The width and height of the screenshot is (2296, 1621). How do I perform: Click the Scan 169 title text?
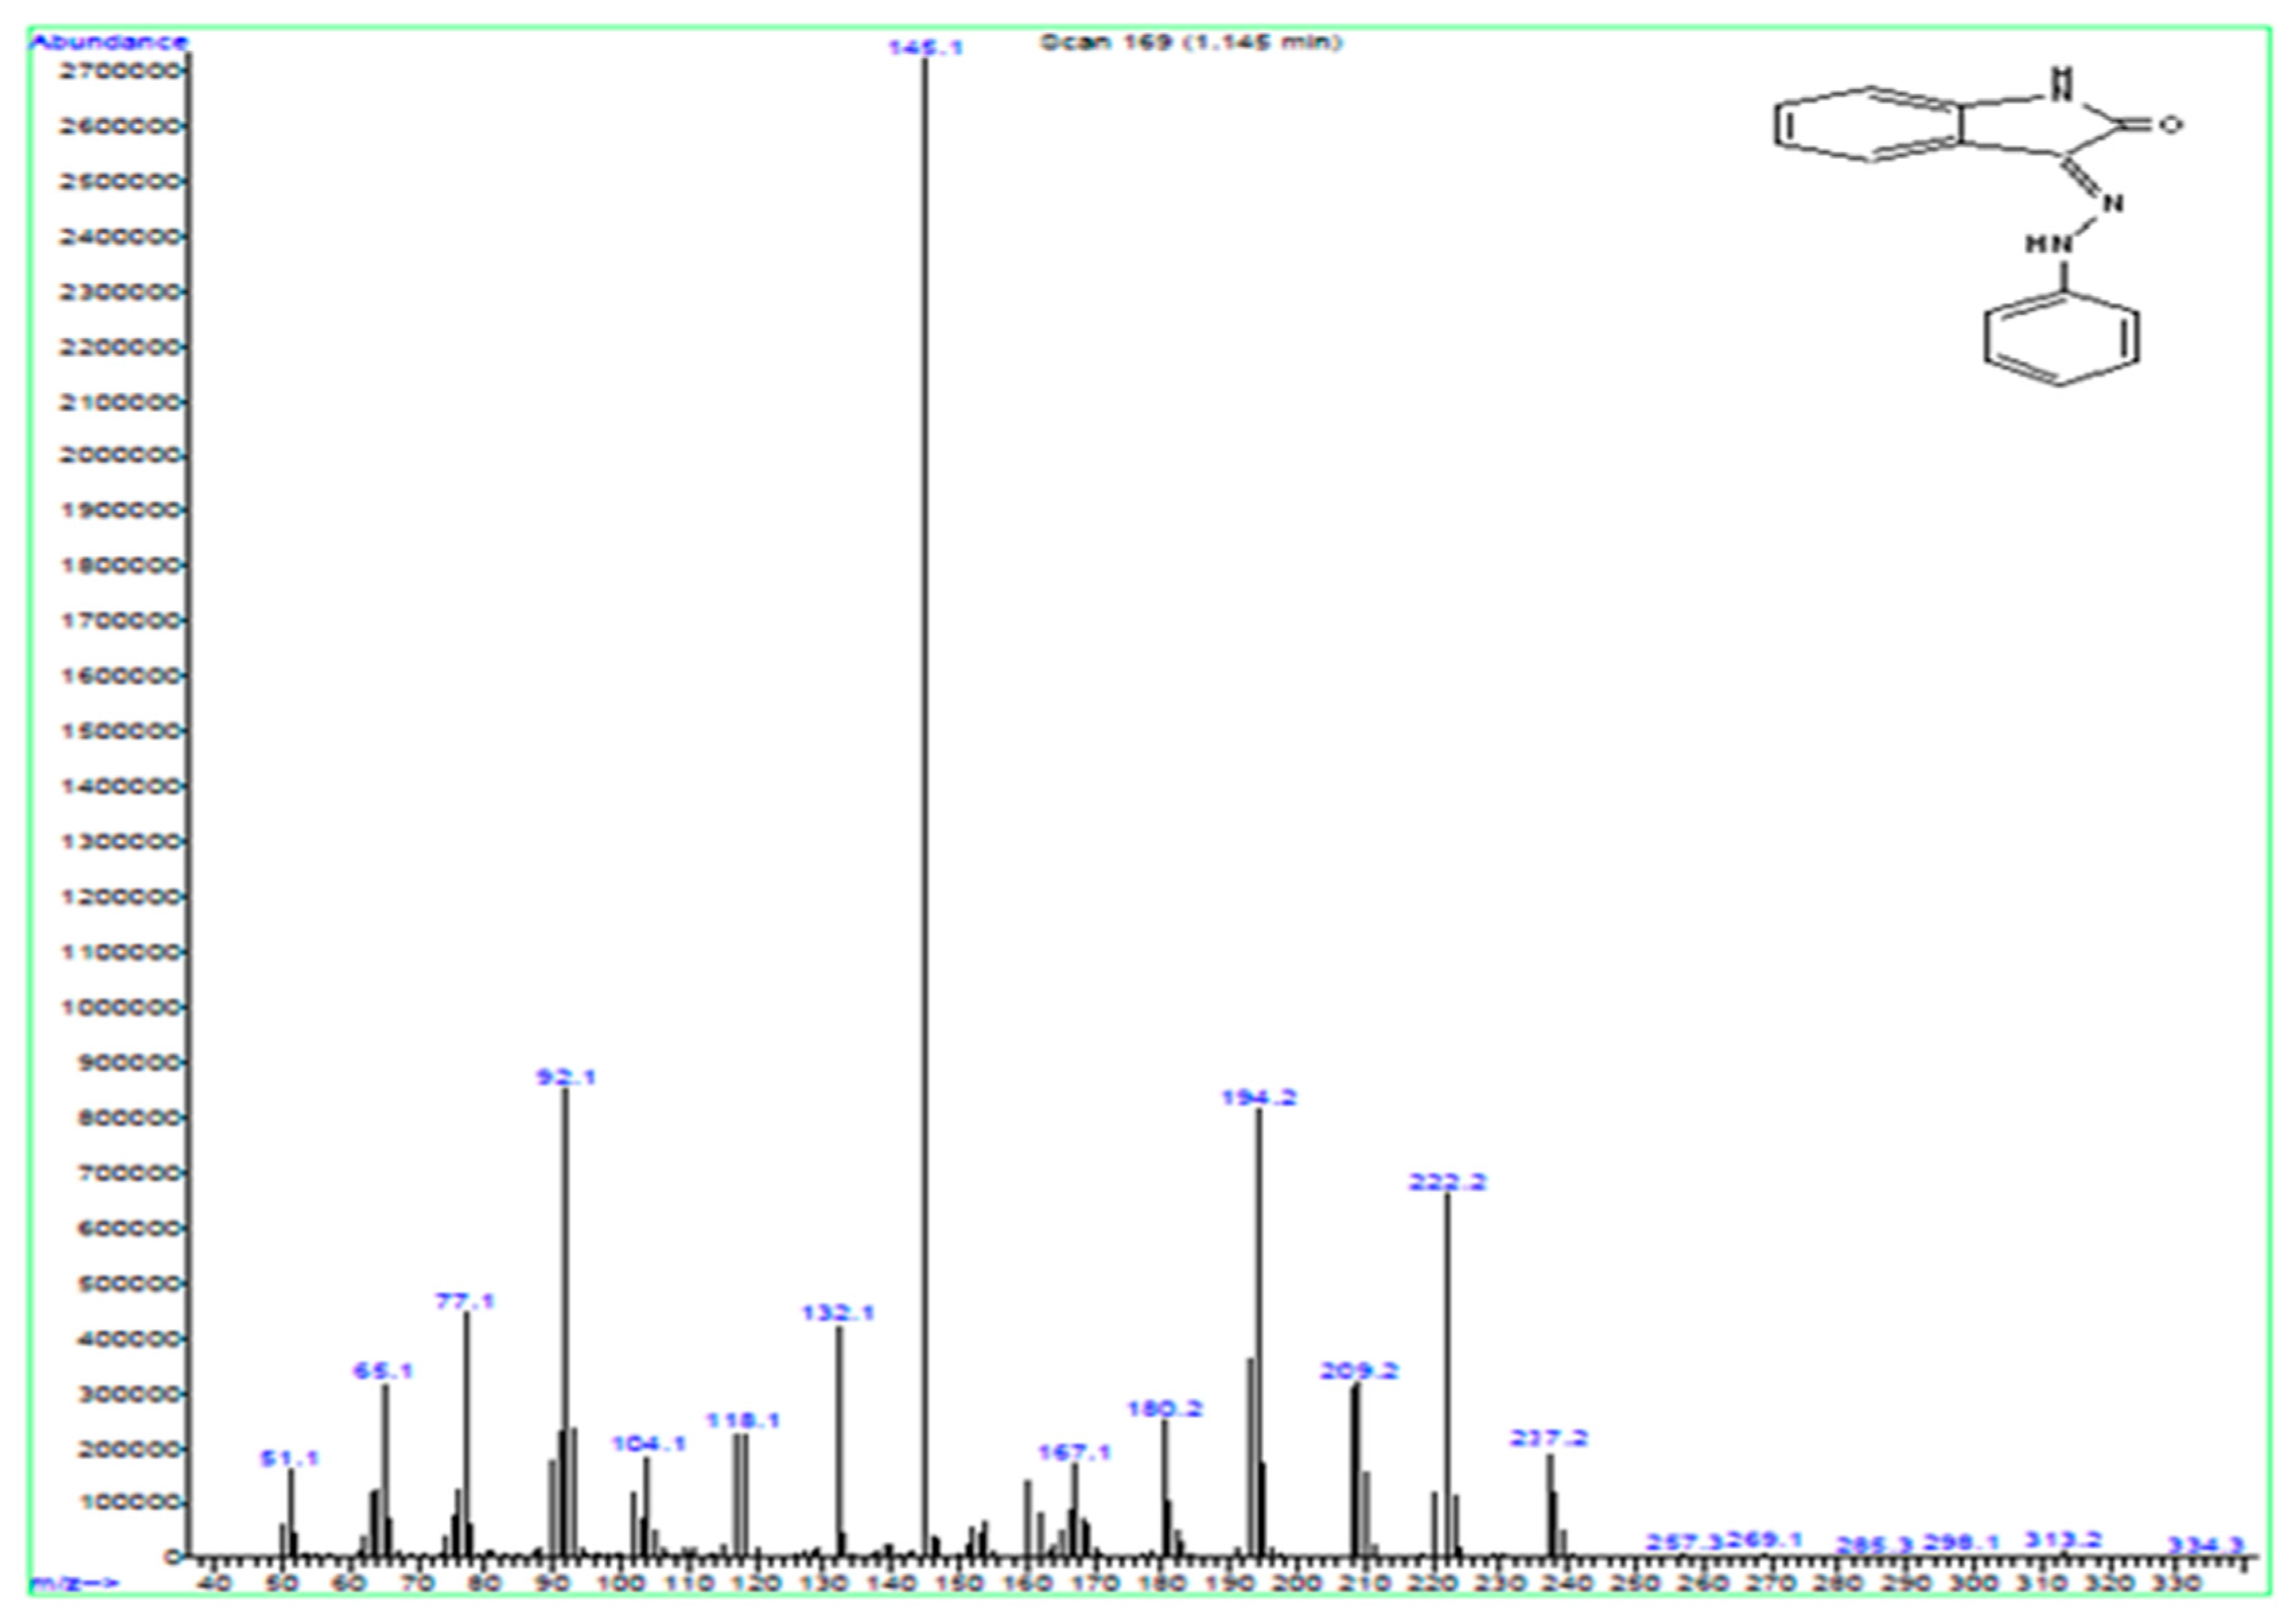click(1191, 42)
